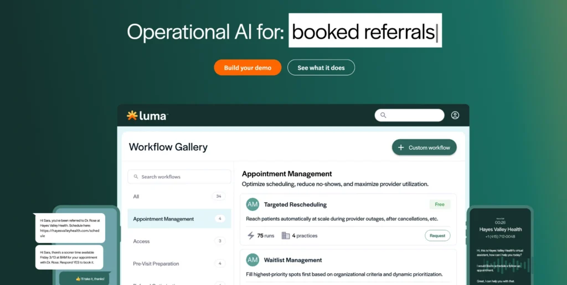Click the Free badge on Targeted Rescheduling
This screenshot has width=567, height=285.
(x=440, y=204)
